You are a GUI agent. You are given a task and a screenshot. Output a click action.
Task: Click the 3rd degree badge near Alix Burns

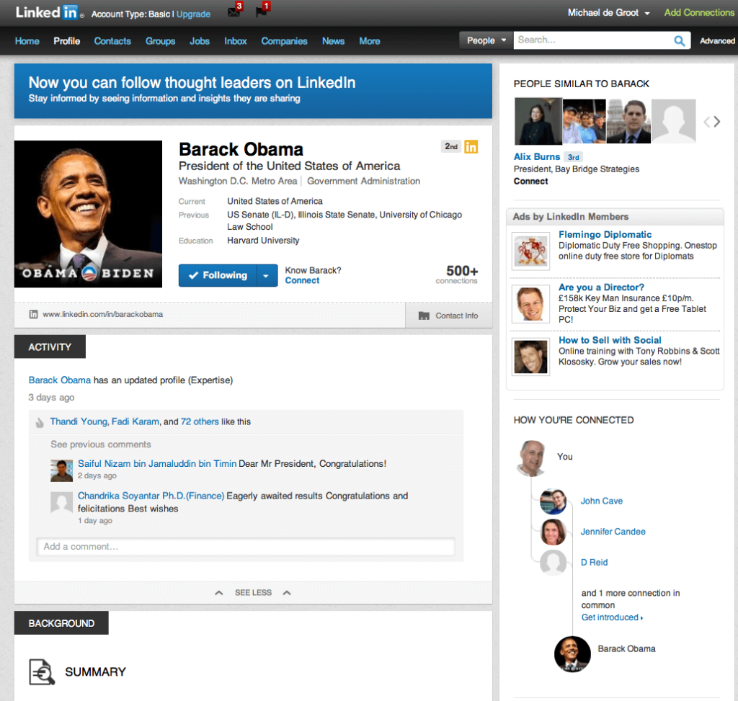573,157
